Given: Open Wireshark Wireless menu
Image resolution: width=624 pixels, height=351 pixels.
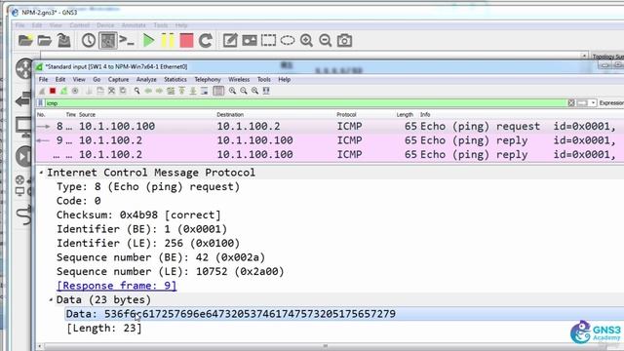Looking at the screenshot, I should click(x=239, y=80).
